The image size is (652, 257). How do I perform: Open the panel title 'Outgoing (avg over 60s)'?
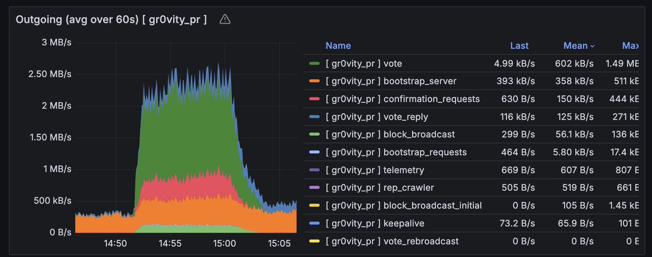pyautogui.click(x=111, y=20)
